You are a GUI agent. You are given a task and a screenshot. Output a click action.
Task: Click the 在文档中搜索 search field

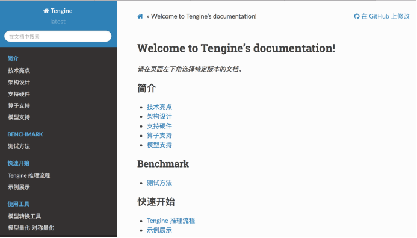[x=58, y=36]
